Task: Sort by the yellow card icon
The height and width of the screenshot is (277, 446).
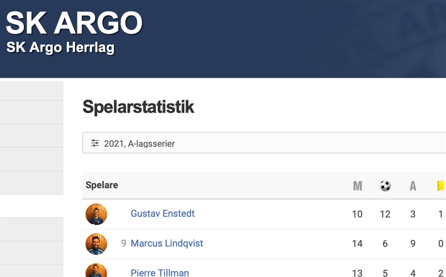Action: coord(441,185)
